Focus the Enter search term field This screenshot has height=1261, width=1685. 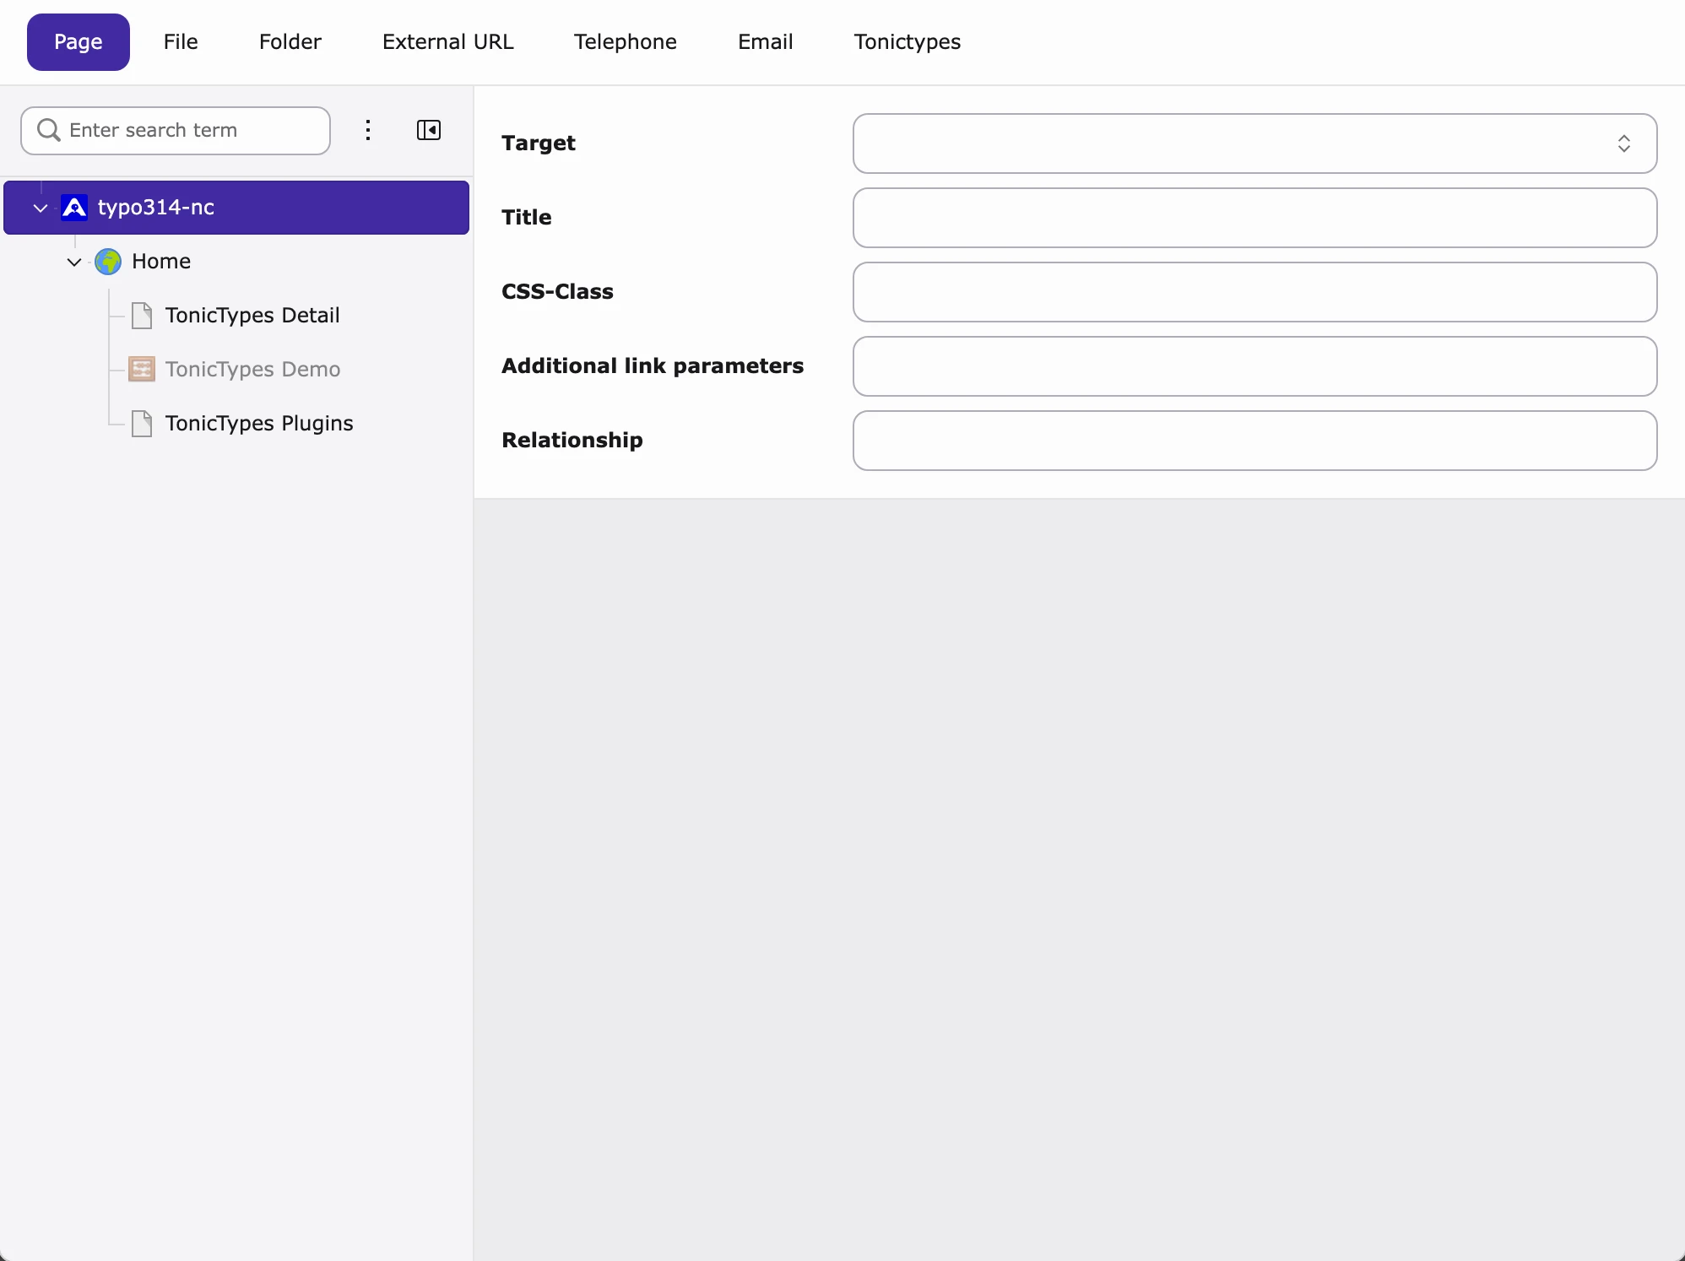[x=176, y=131]
